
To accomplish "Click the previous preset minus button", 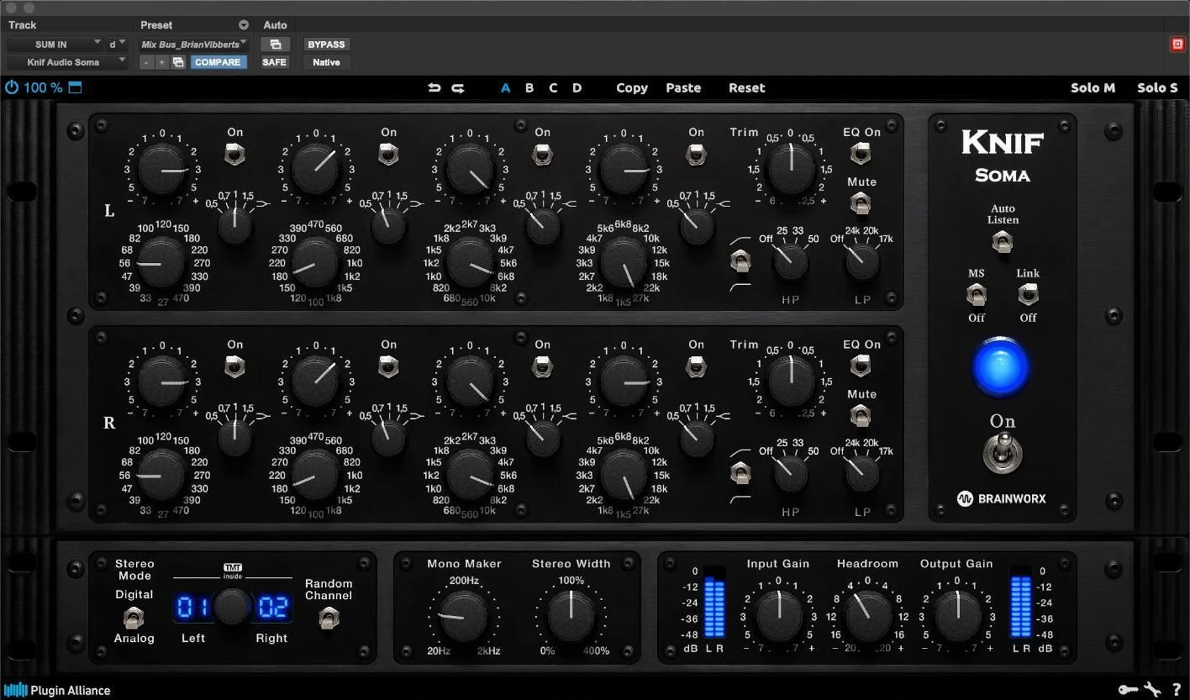I will click(x=146, y=62).
